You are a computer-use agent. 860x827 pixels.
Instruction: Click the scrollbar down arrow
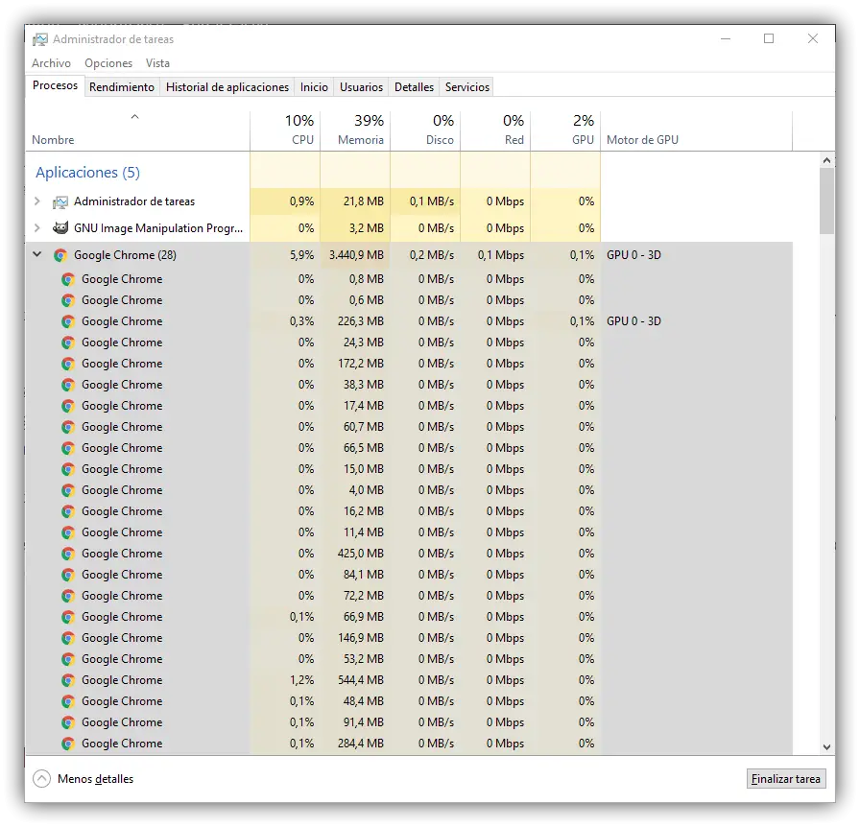pos(826,747)
